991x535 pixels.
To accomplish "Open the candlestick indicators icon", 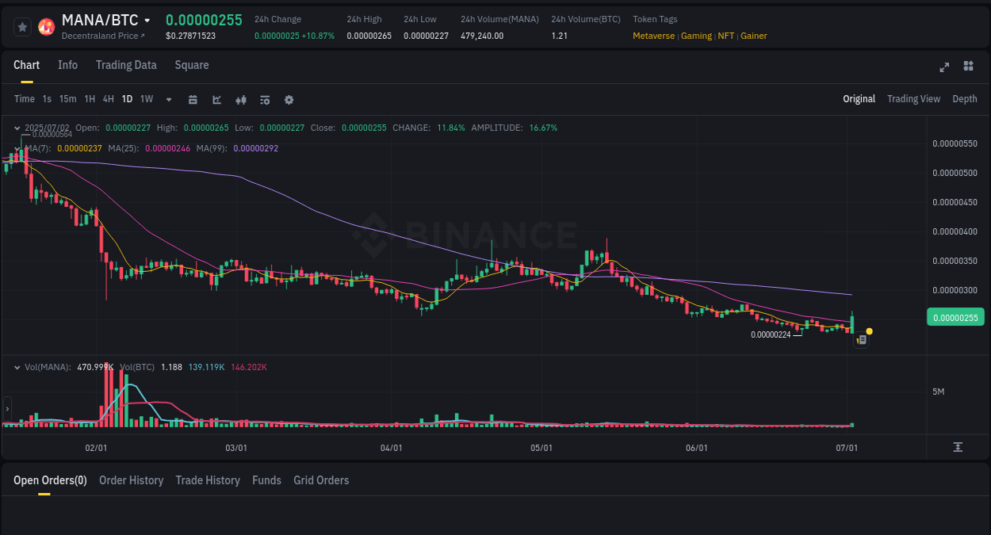I will tap(241, 99).
